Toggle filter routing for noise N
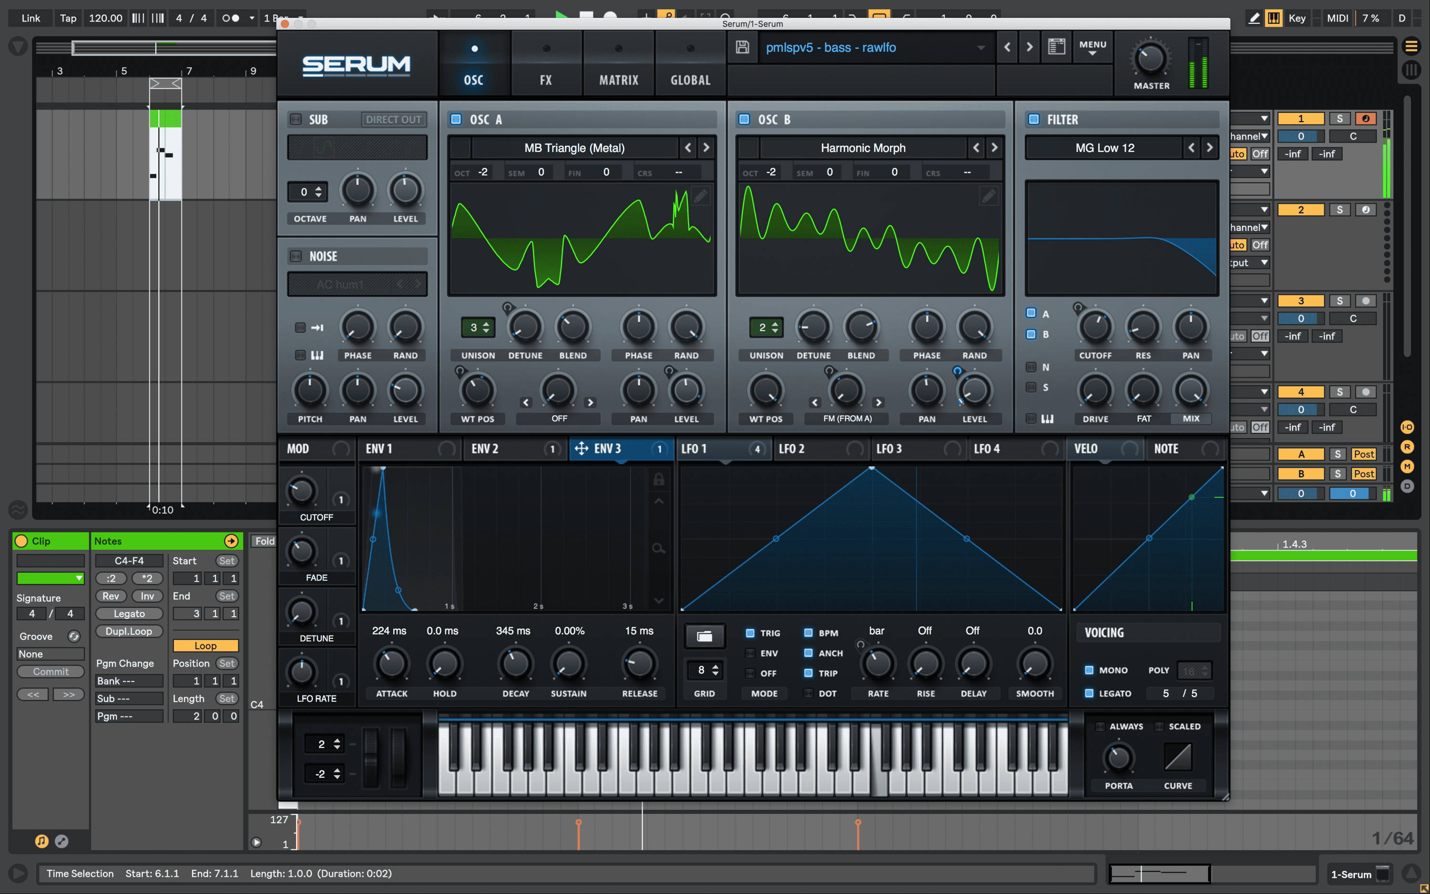Viewport: 1430px width, 894px height. tap(1031, 367)
